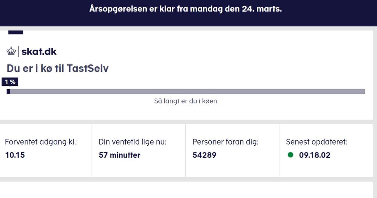Click the 'Så langt er du i køen' caption
Image resolution: width=377 pixels, height=198 pixels.
point(185,101)
